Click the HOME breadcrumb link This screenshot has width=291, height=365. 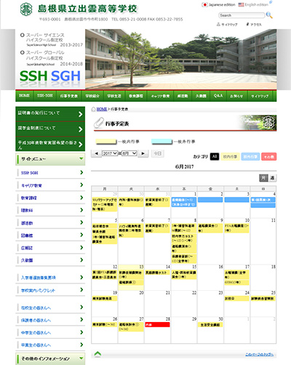(102, 109)
